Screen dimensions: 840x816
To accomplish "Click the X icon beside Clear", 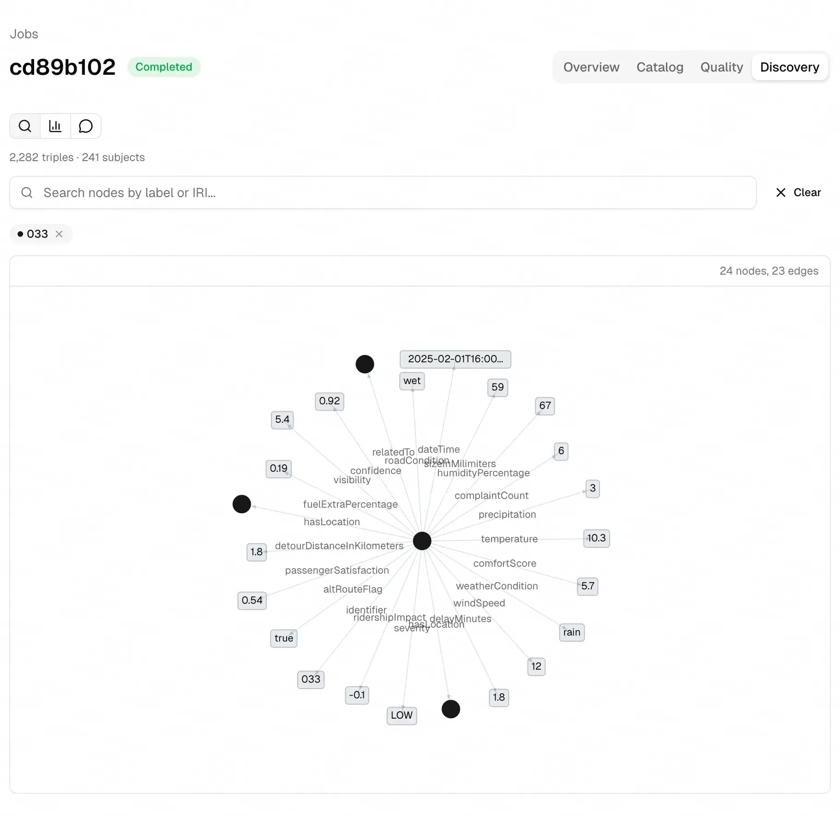I will [x=780, y=192].
